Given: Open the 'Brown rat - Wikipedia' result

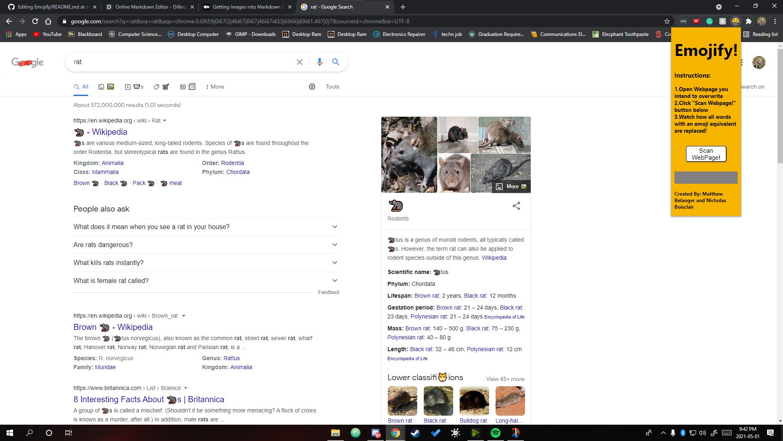Looking at the screenshot, I should pos(113,327).
